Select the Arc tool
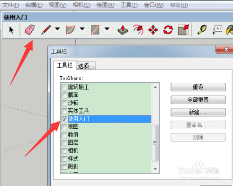The image size is (233, 186). pyautogui.click(x=70, y=30)
